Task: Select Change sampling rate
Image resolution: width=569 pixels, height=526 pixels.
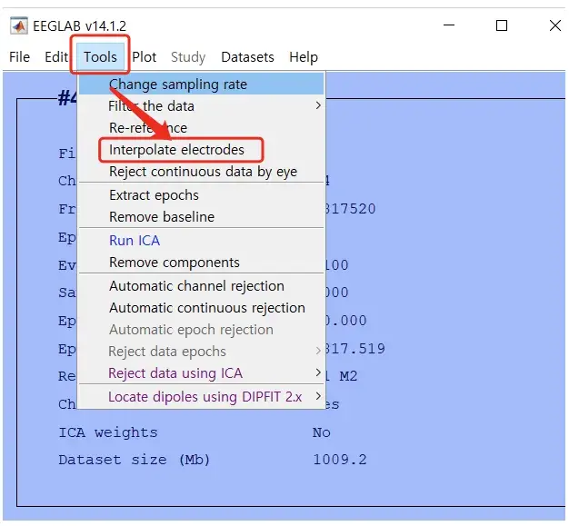Action: pyautogui.click(x=178, y=84)
